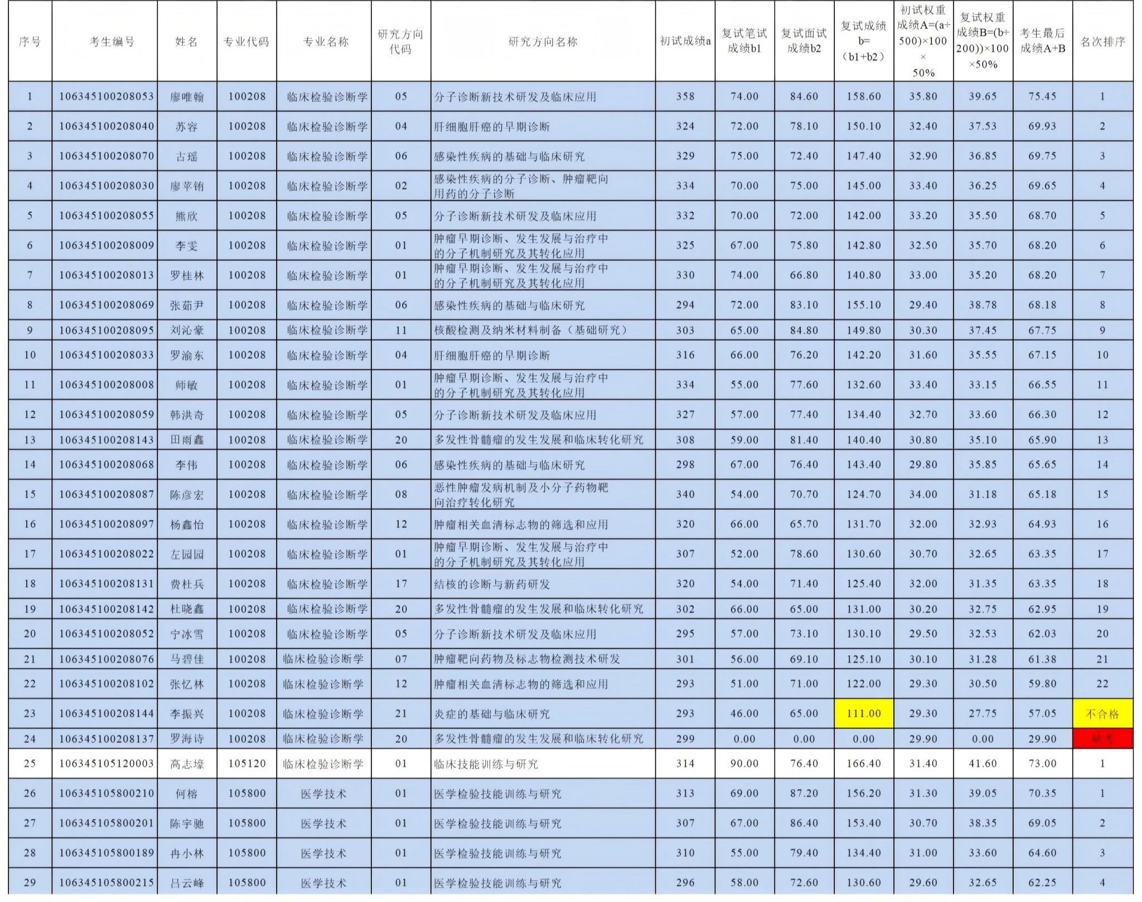Select the yellow 111.00 score cell
Viewport: 1142px width, 902px height.
[x=863, y=713]
